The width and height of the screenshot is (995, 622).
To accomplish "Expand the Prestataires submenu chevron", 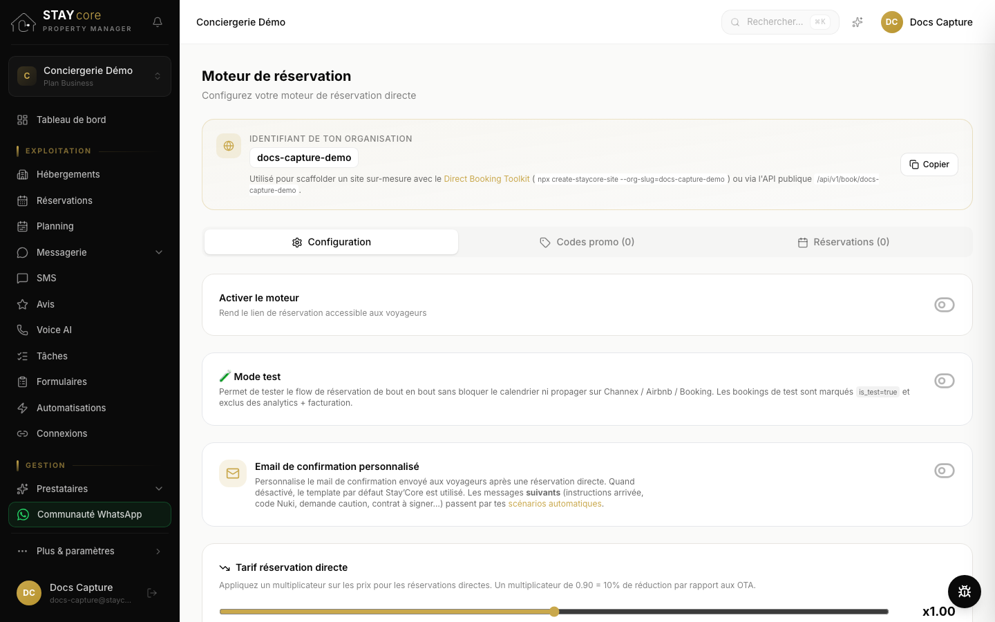I will coord(159,489).
